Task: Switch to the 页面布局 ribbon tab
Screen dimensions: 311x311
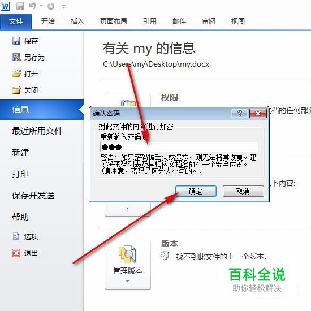Action: (x=113, y=21)
